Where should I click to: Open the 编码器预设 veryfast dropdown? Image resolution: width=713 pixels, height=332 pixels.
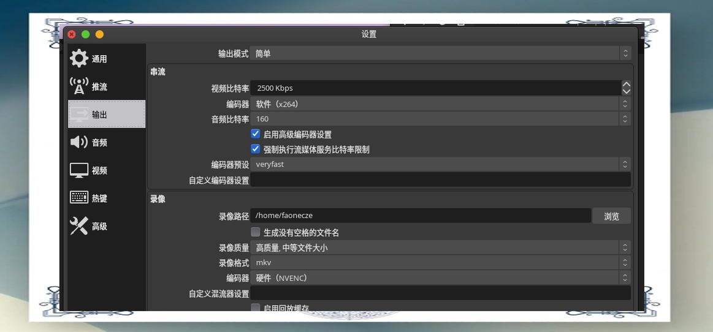click(x=441, y=164)
